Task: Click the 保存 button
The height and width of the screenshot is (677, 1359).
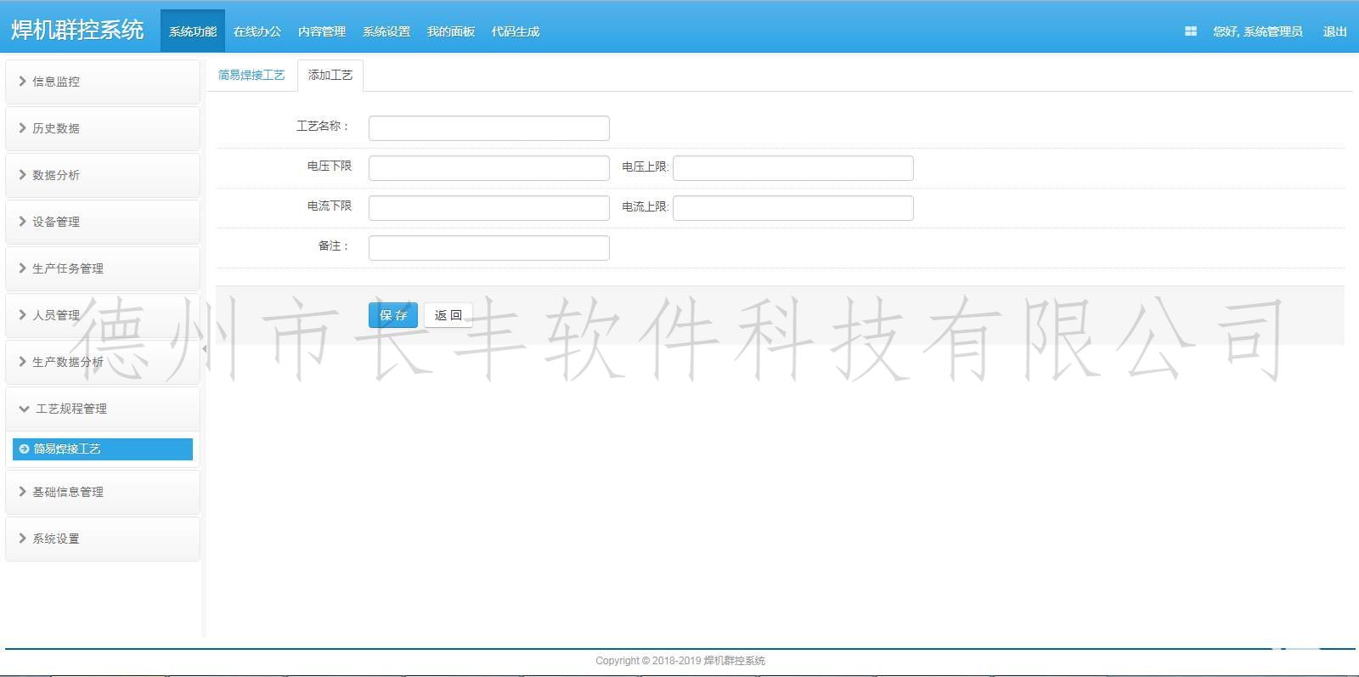Action: click(x=393, y=315)
